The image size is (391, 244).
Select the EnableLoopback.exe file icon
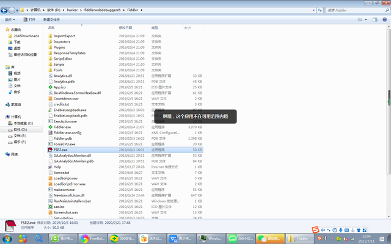pyautogui.click(x=50, y=110)
